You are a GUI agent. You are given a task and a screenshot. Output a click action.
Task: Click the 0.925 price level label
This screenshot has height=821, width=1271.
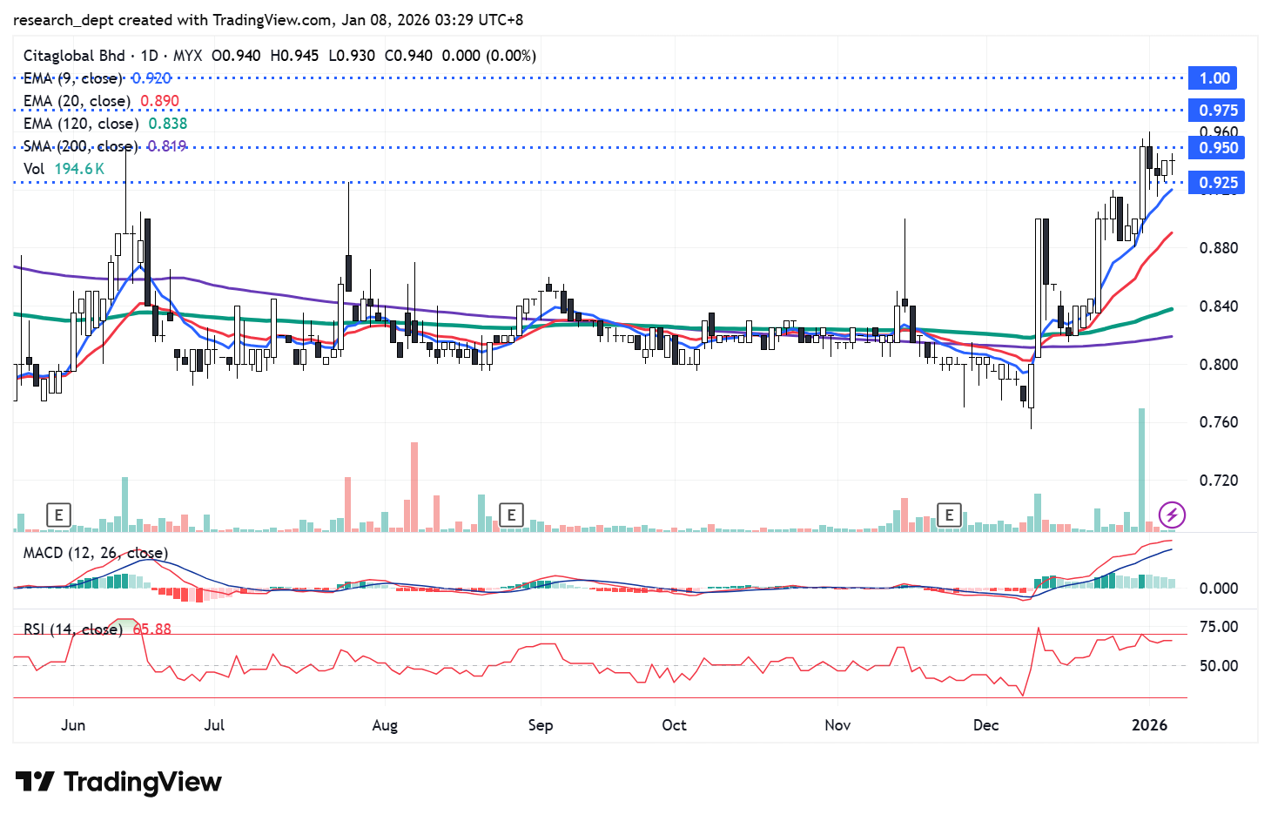[1217, 183]
